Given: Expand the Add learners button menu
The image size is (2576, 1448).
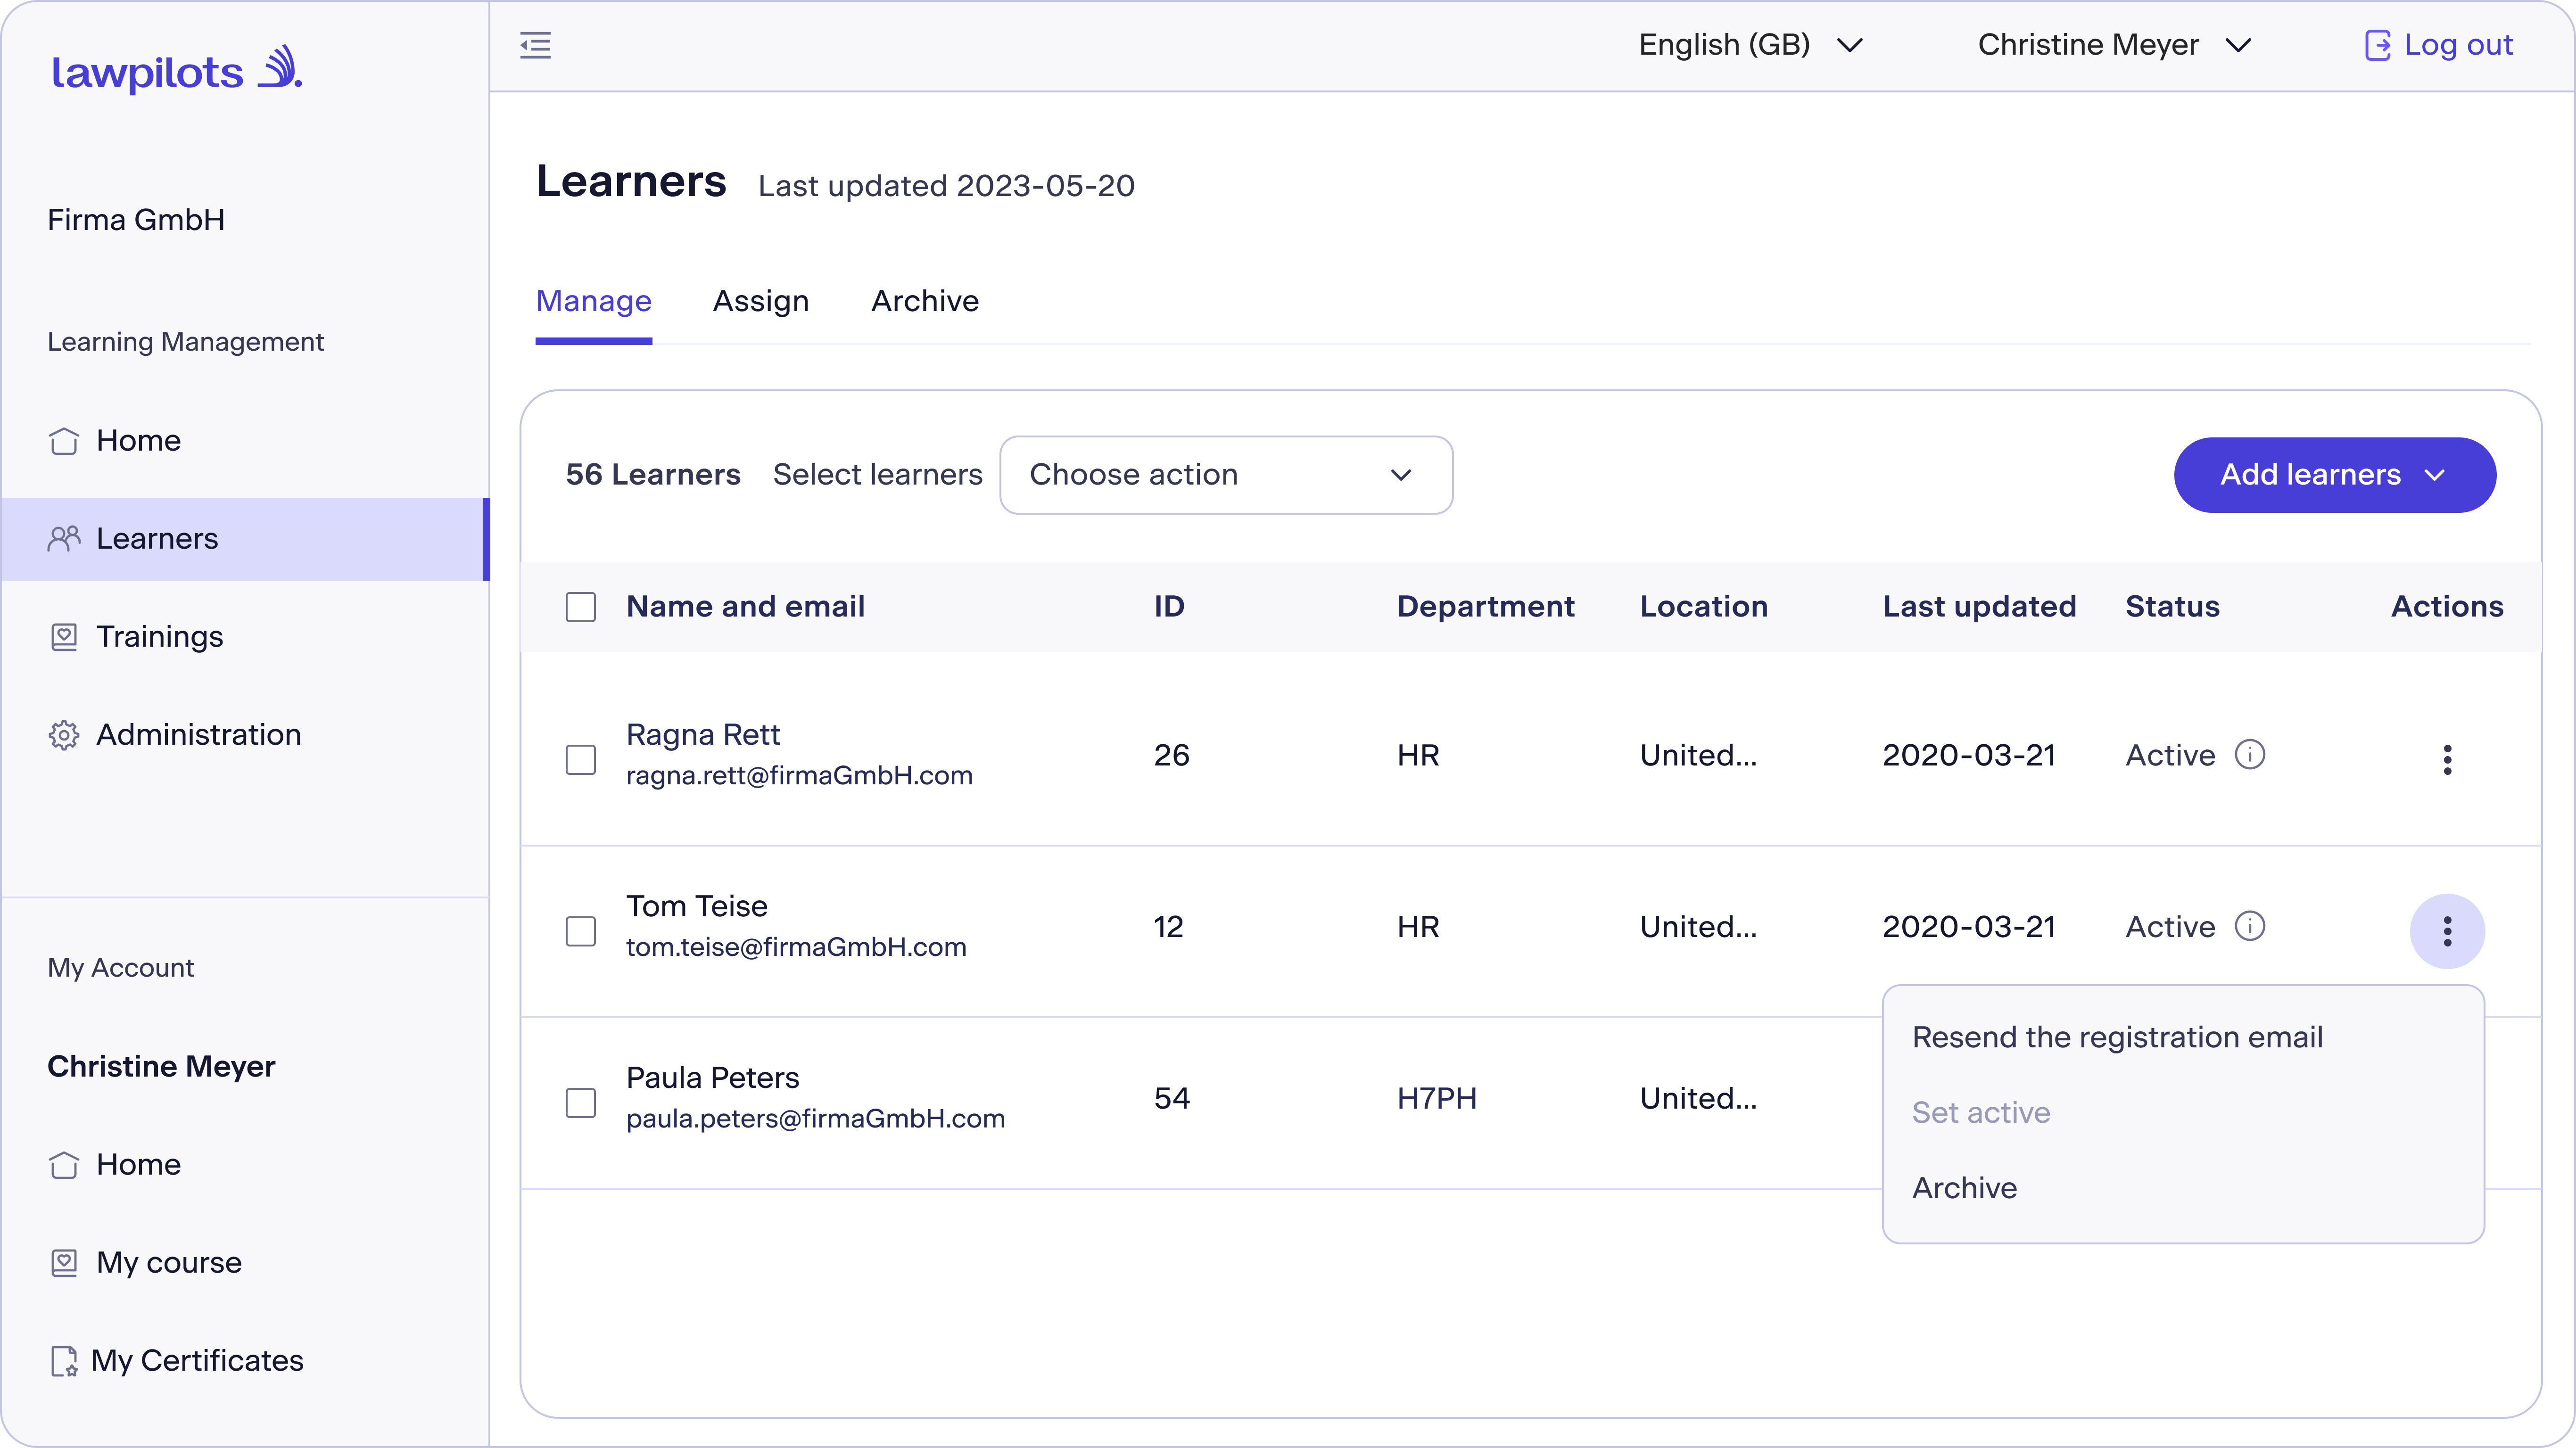Looking at the screenshot, I should 2334,475.
